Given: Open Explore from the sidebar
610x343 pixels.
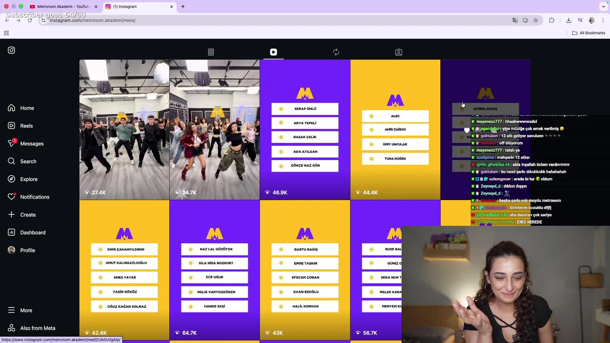Looking at the screenshot, I should 22,179.
